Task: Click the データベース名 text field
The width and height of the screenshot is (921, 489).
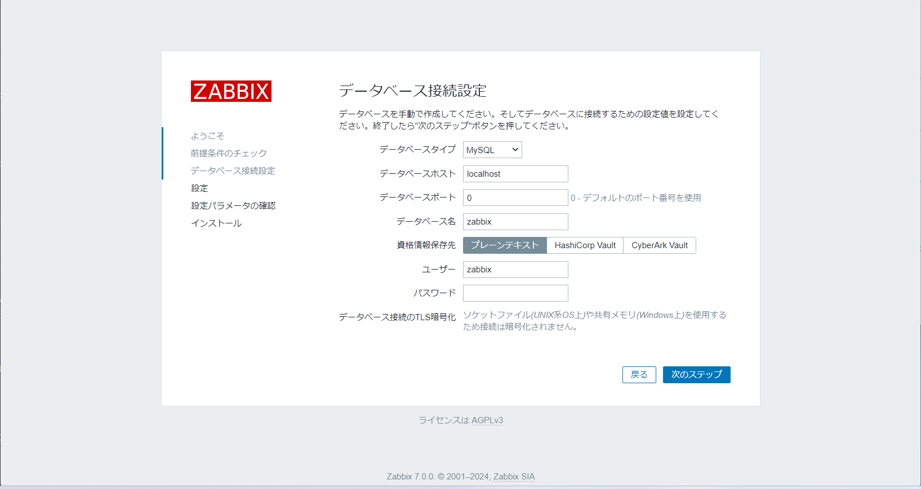Action: [515, 222]
